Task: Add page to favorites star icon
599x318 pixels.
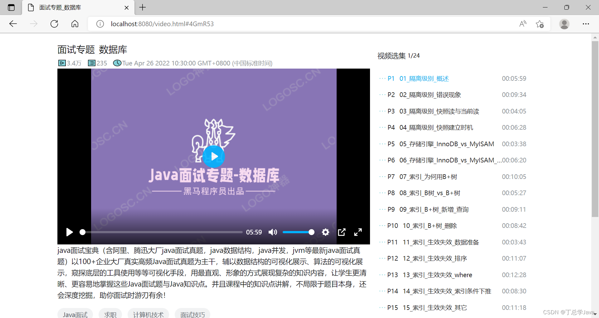Action: (x=540, y=24)
